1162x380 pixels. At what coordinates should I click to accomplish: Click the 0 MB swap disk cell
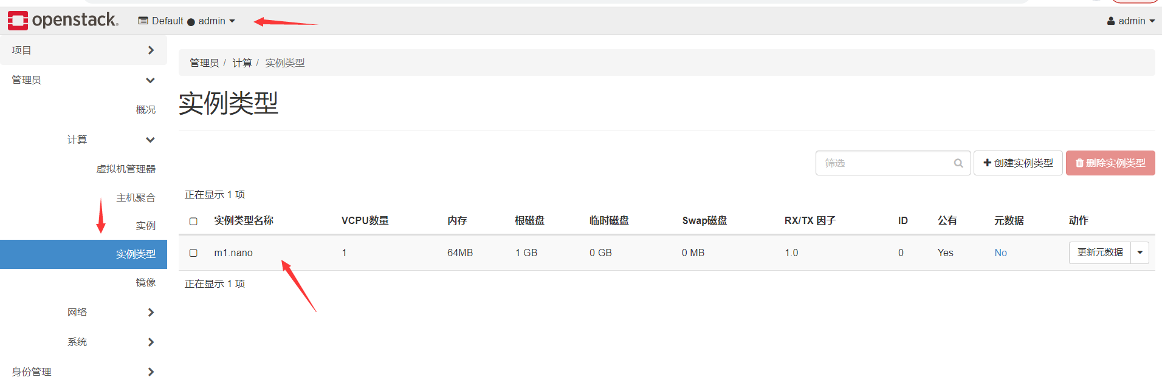[x=693, y=253]
